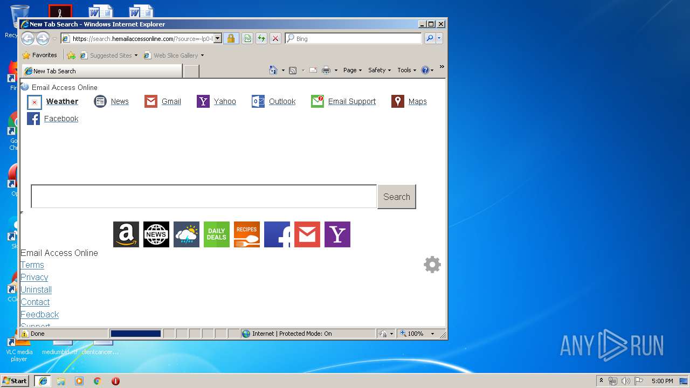This screenshot has width=690, height=388.
Task: Expand Web Slice Gallery dropdown
Action: coord(202,56)
